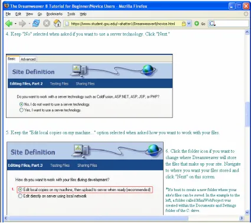Maximize the Firefox window
The image size is (251, 223).
point(239,6)
